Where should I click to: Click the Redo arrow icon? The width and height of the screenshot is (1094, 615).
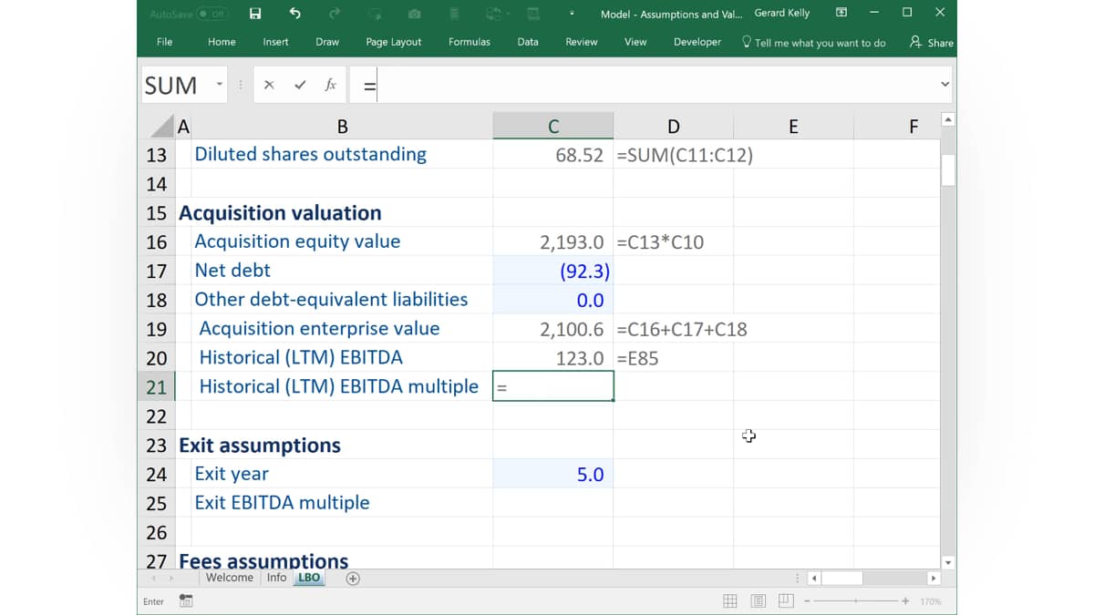(x=335, y=13)
